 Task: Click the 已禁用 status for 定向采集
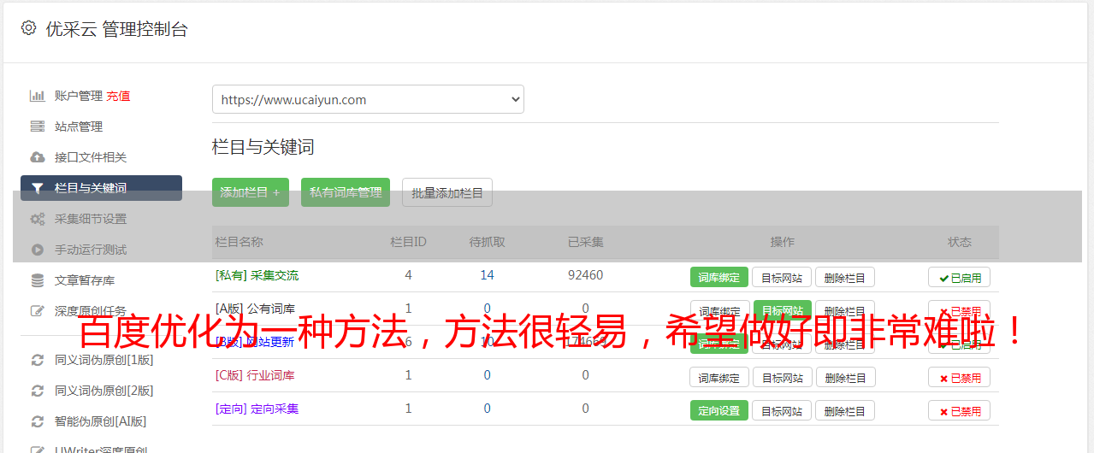coord(960,410)
